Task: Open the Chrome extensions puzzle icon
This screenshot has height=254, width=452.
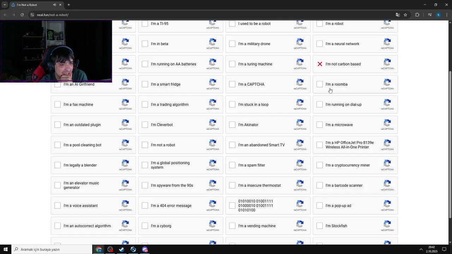Action: click(x=417, y=15)
